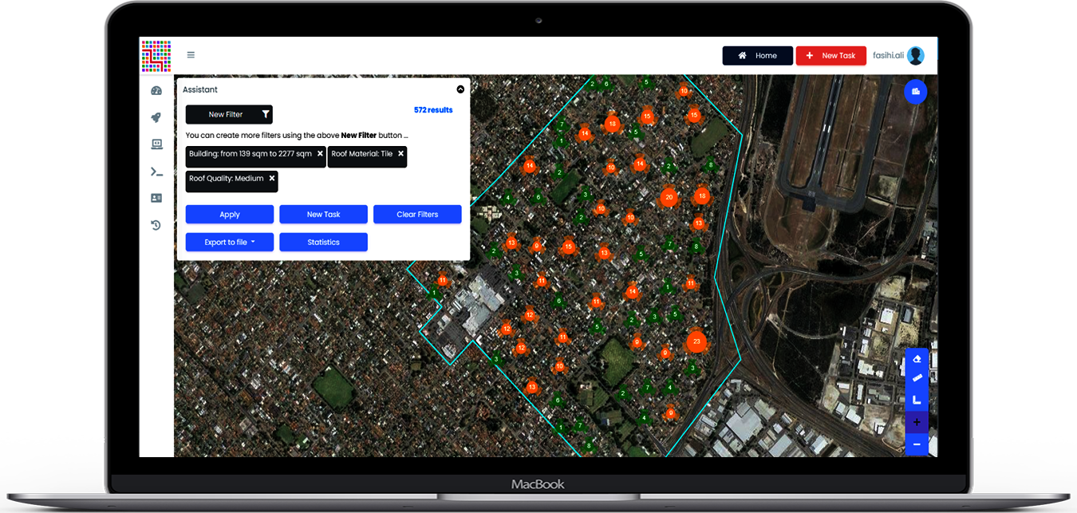Open the fasihi.ali user avatar
This screenshot has width=1077, height=513.
tap(916, 56)
